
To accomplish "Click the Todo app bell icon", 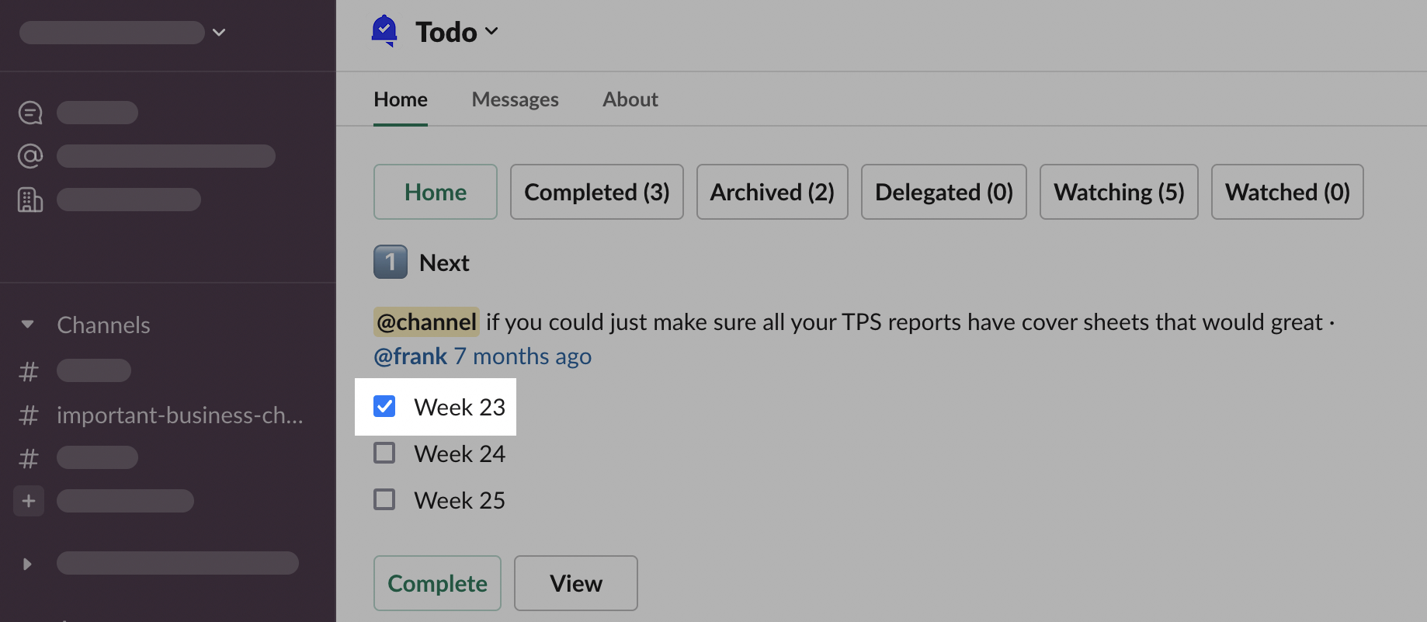I will pyautogui.click(x=384, y=31).
